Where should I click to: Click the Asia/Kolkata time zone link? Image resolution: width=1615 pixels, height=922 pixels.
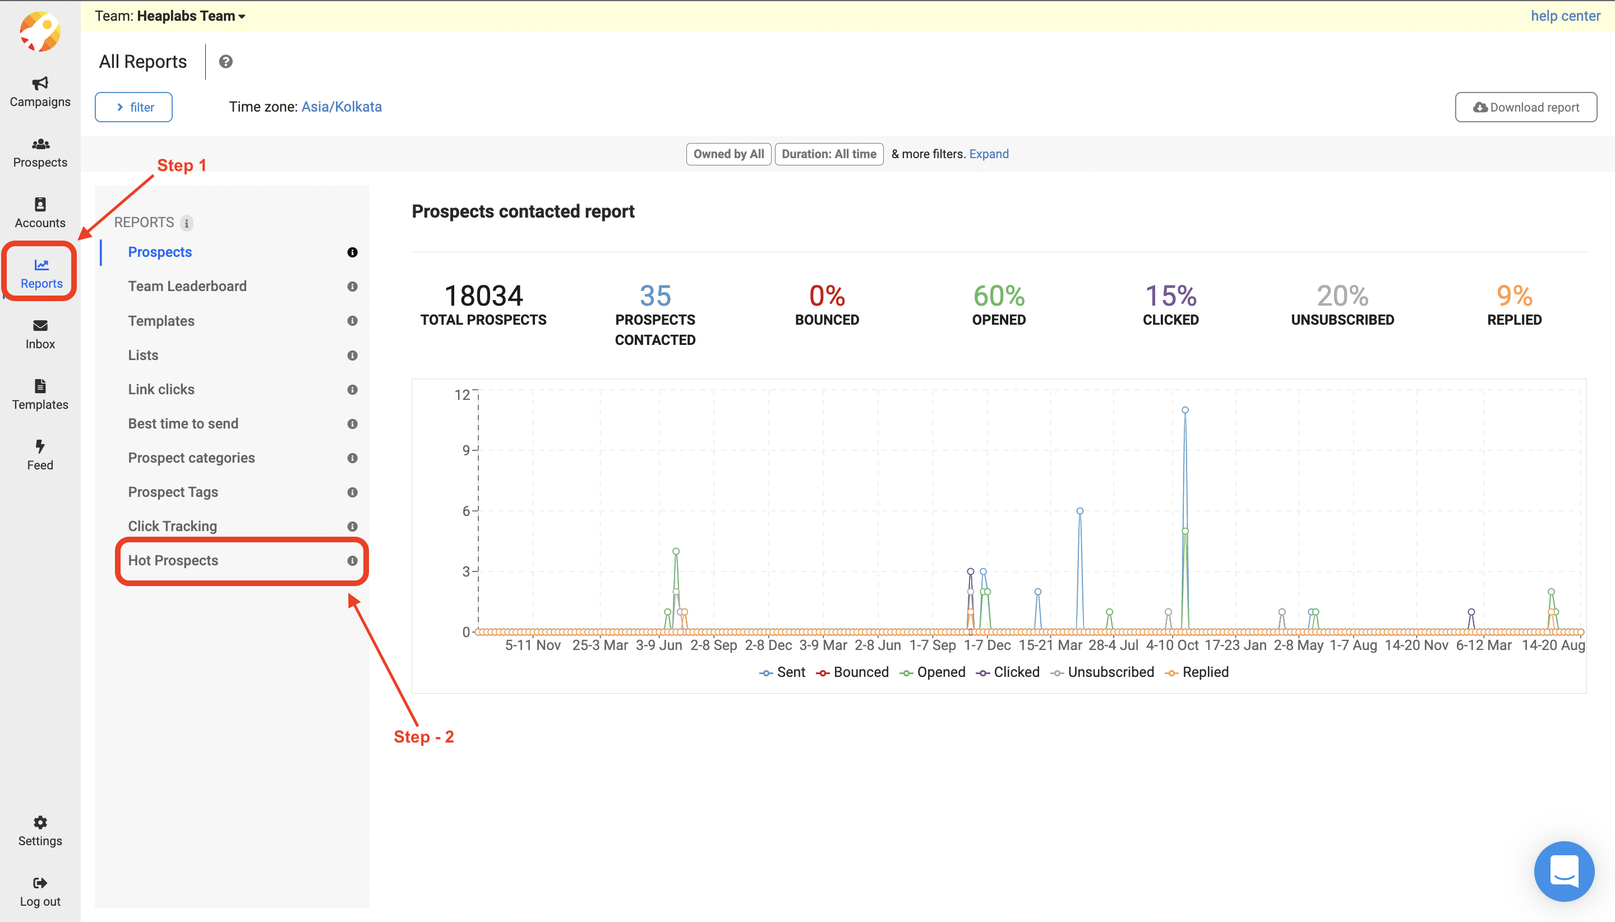[x=342, y=107]
